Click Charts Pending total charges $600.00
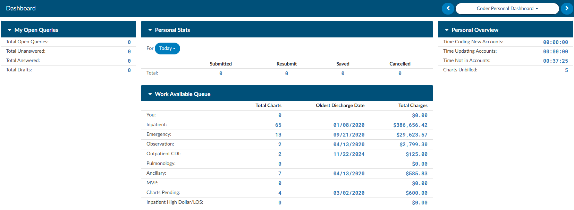This screenshot has height=210, width=574. click(x=416, y=193)
